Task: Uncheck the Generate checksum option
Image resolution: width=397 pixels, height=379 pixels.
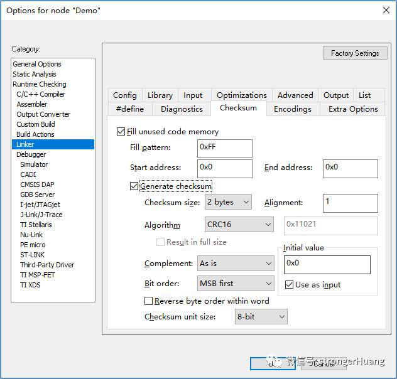Action: (x=134, y=186)
